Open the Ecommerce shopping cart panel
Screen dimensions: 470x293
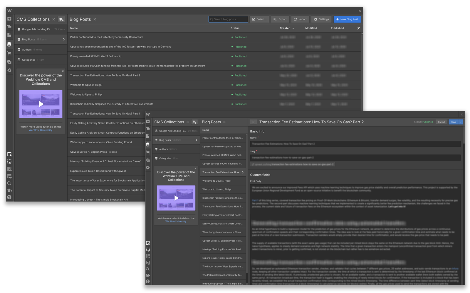pyautogui.click(x=9, y=53)
